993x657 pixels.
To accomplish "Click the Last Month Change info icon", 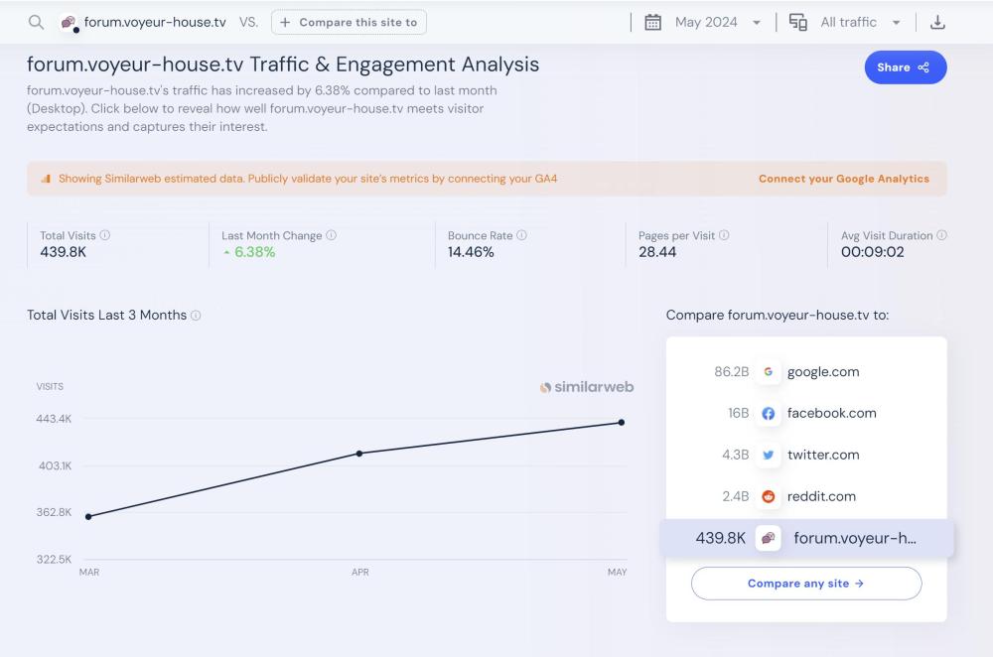I will (x=331, y=236).
